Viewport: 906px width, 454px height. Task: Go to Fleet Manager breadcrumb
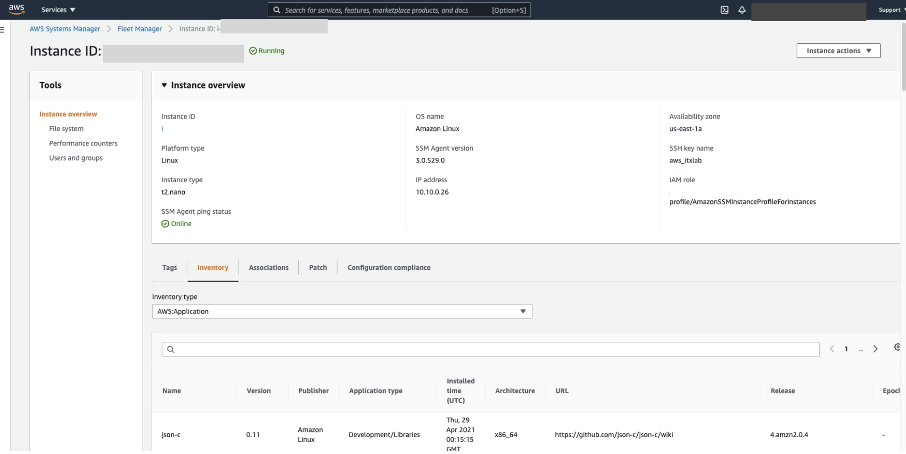tap(140, 29)
